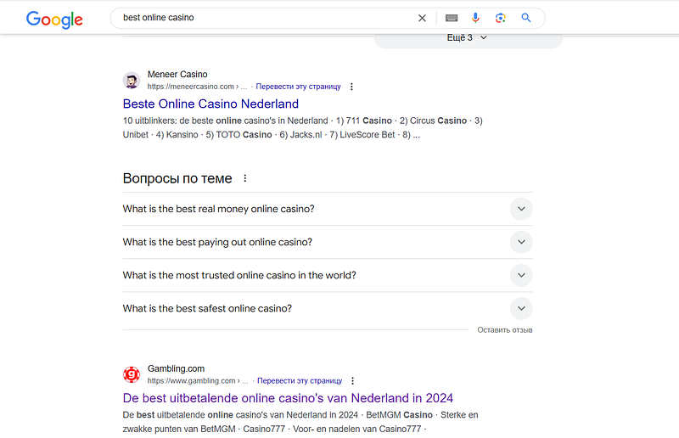Open three-dot menu beside Вопросы по теме

coord(245,178)
